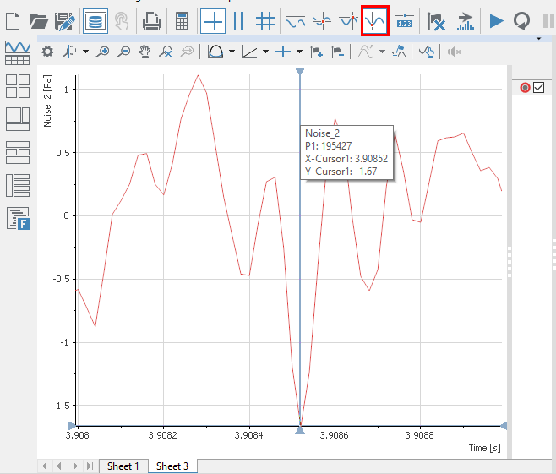The height and width of the screenshot is (474, 556).
Task: Open the folder icon to load file
Action: 38,21
